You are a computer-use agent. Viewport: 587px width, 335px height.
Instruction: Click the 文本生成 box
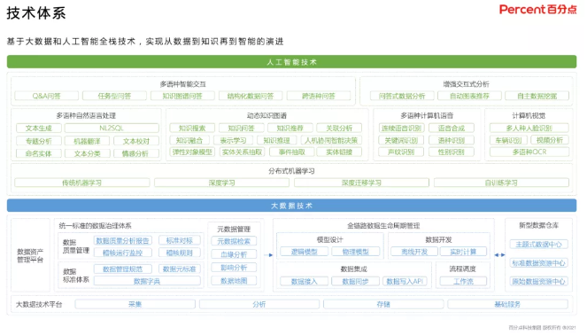(x=39, y=129)
